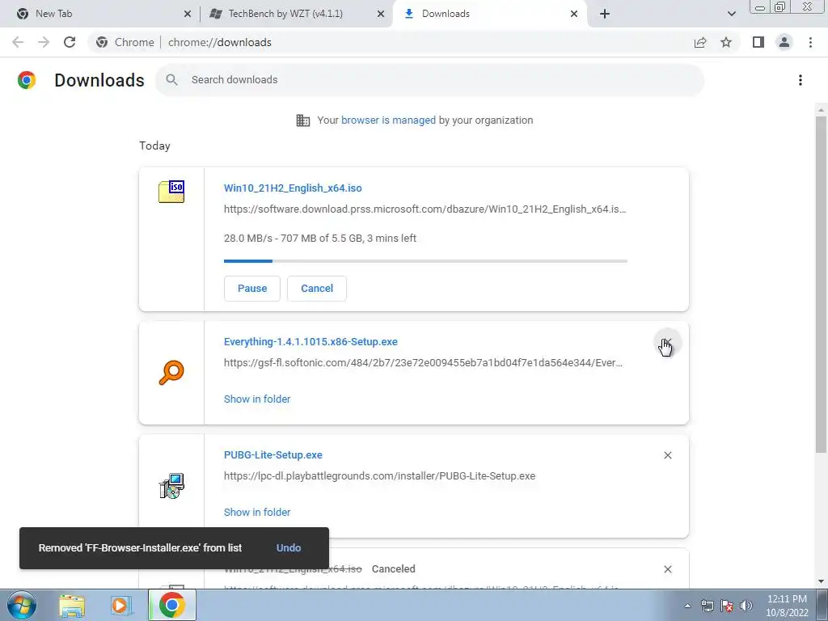The image size is (828, 621).
Task: Click the download speed status text
Action: point(320,239)
